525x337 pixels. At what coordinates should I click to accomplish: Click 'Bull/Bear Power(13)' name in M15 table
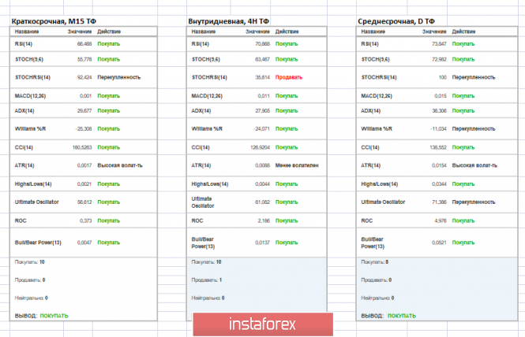(38, 243)
